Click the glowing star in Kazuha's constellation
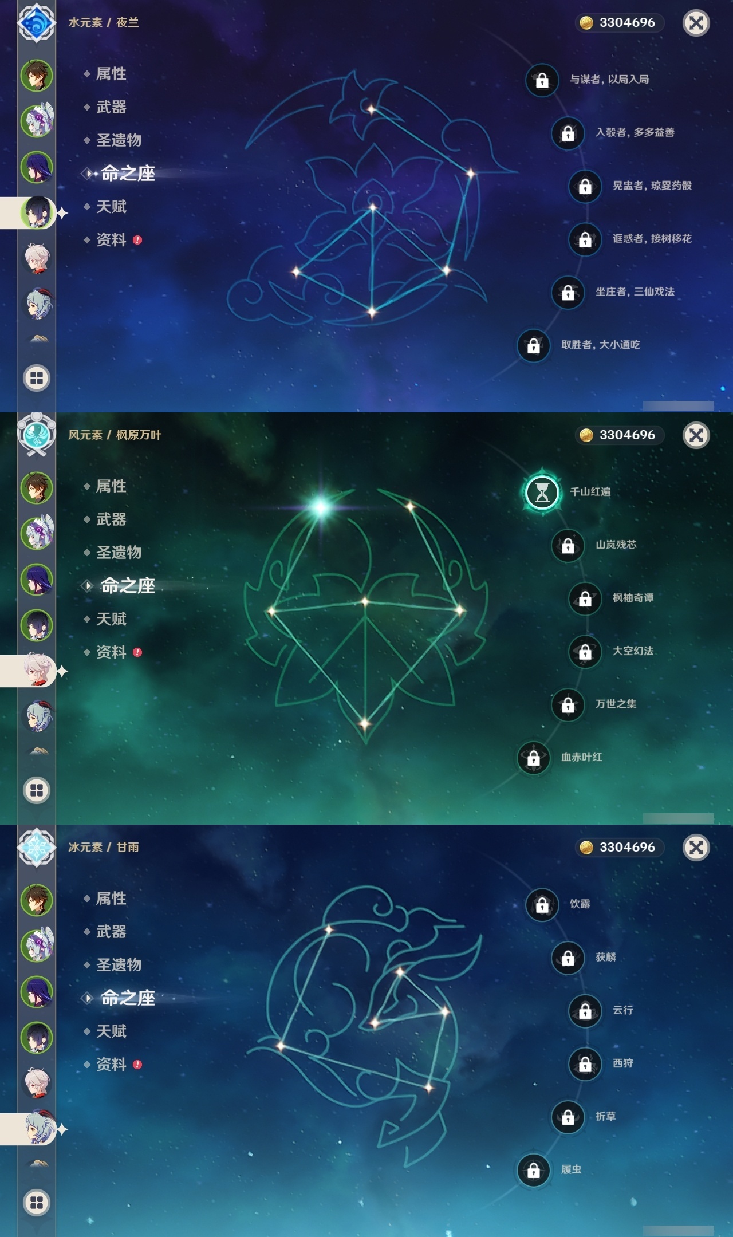The image size is (733, 1237). pos(321,506)
